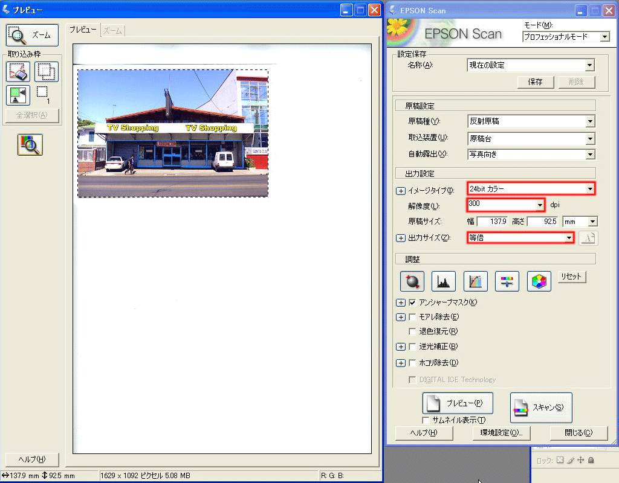Screen dimensions: 619x483
Task: Click the lock image pixels brush icon
Action: (571, 460)
